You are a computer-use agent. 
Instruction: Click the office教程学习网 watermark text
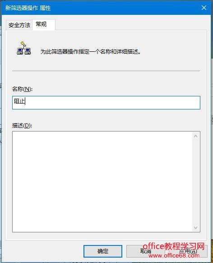point(174,246)
